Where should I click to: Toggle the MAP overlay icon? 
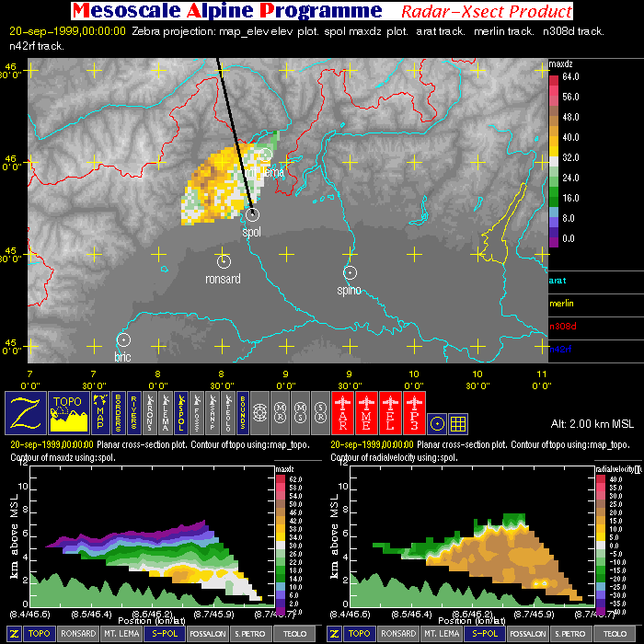tap(100, 412)
